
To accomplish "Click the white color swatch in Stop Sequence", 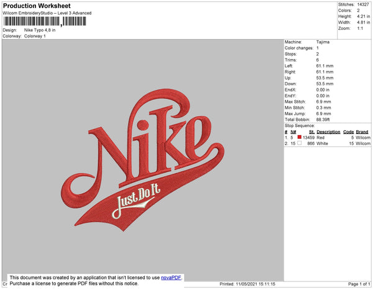I will tap(299, 143).
